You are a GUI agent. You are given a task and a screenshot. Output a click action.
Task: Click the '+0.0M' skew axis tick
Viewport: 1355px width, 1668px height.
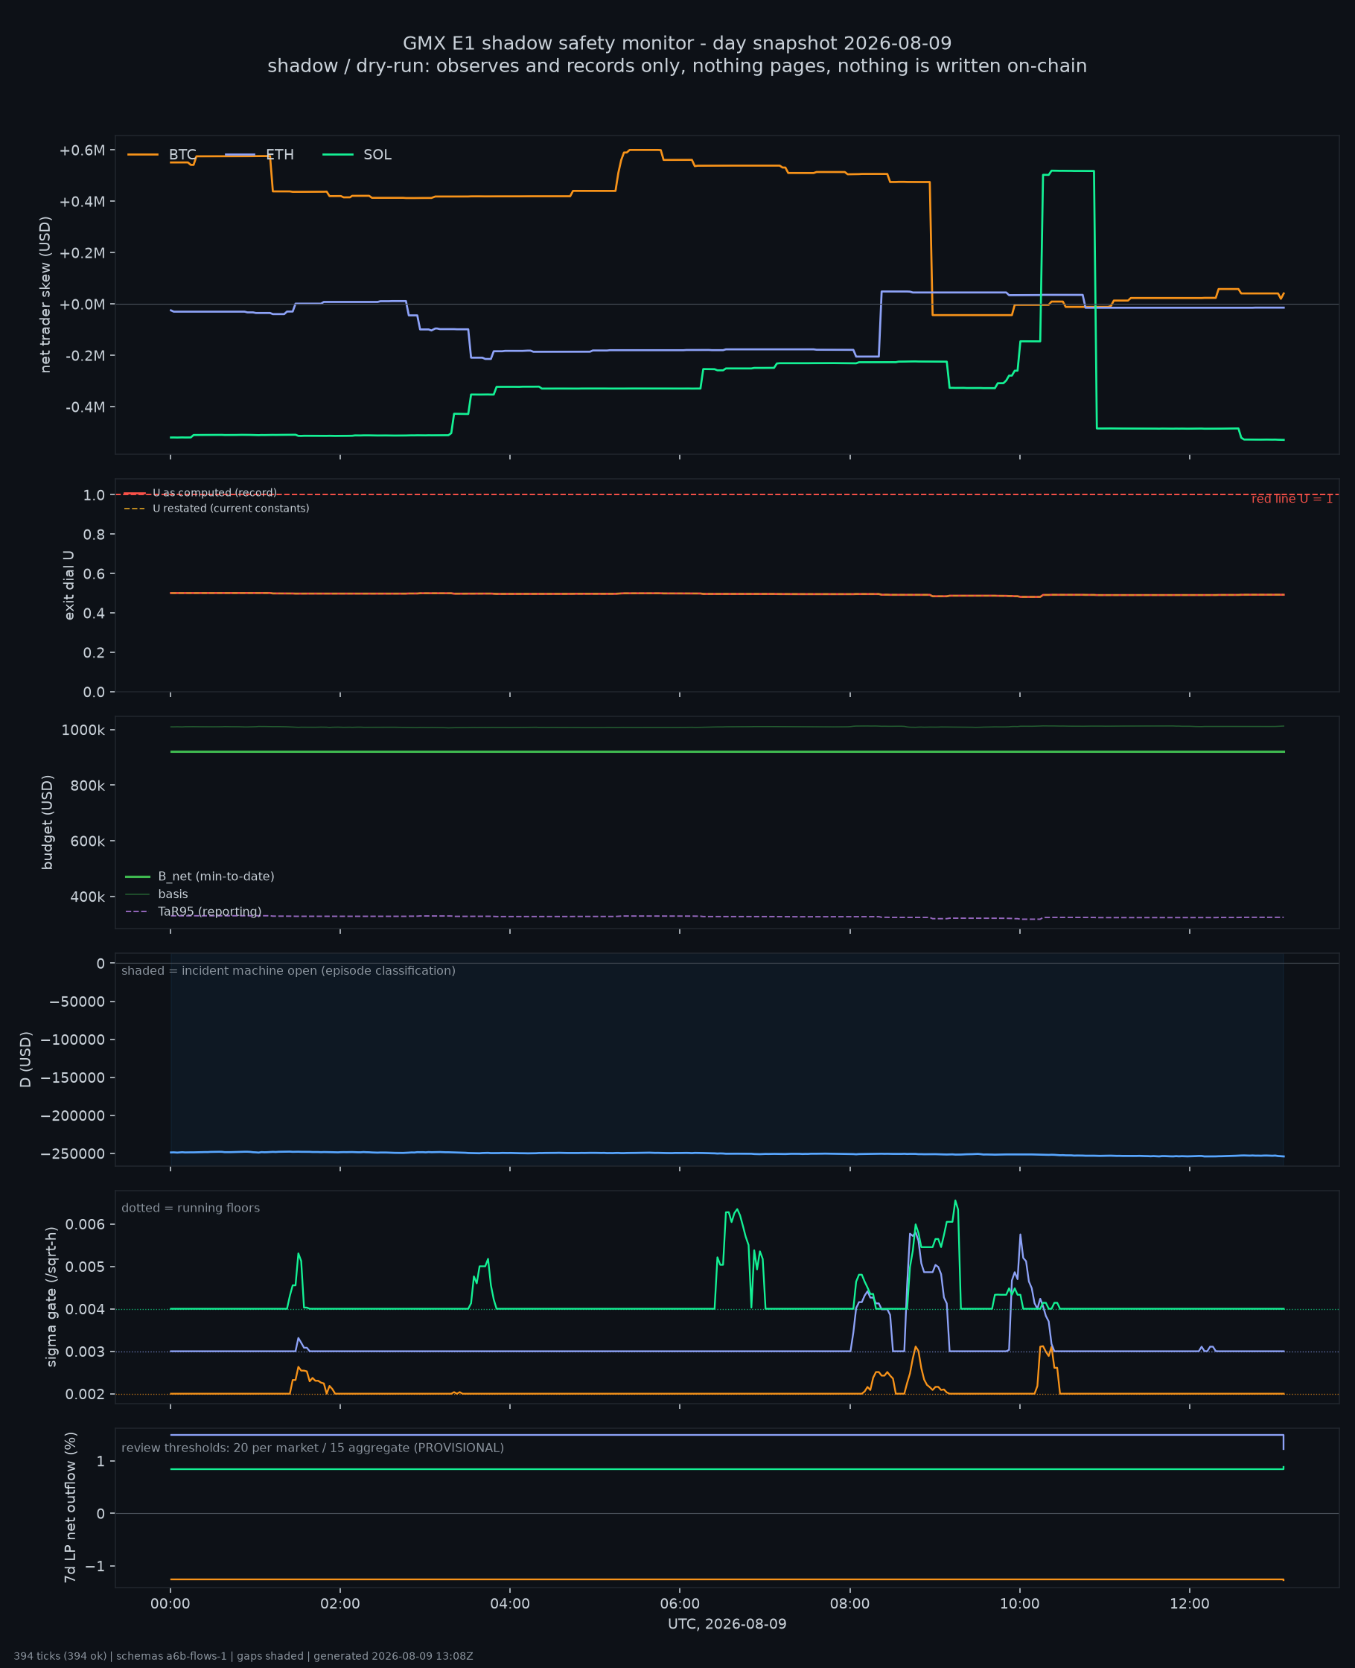click(x=82, y=305)
